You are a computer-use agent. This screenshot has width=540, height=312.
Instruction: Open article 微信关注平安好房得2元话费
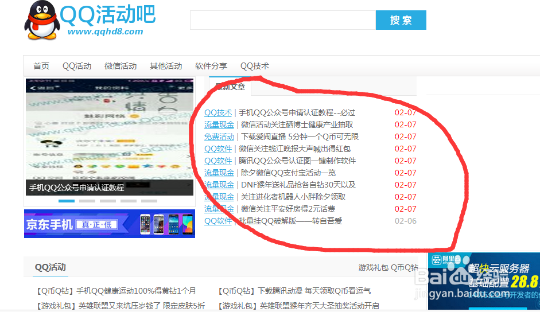tap(288, 209)
